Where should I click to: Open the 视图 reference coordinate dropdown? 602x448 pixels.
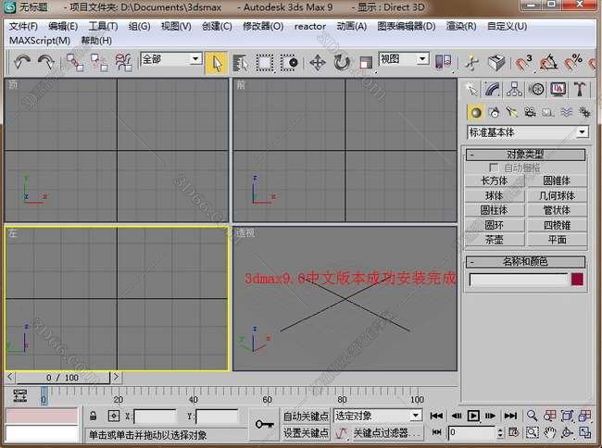click(404, 58)
